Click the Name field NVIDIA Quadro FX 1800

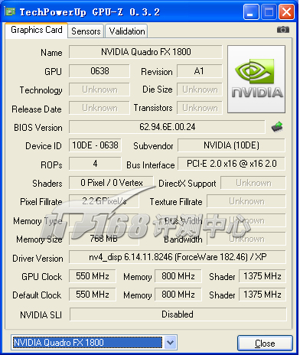click(x=145, y=52)
